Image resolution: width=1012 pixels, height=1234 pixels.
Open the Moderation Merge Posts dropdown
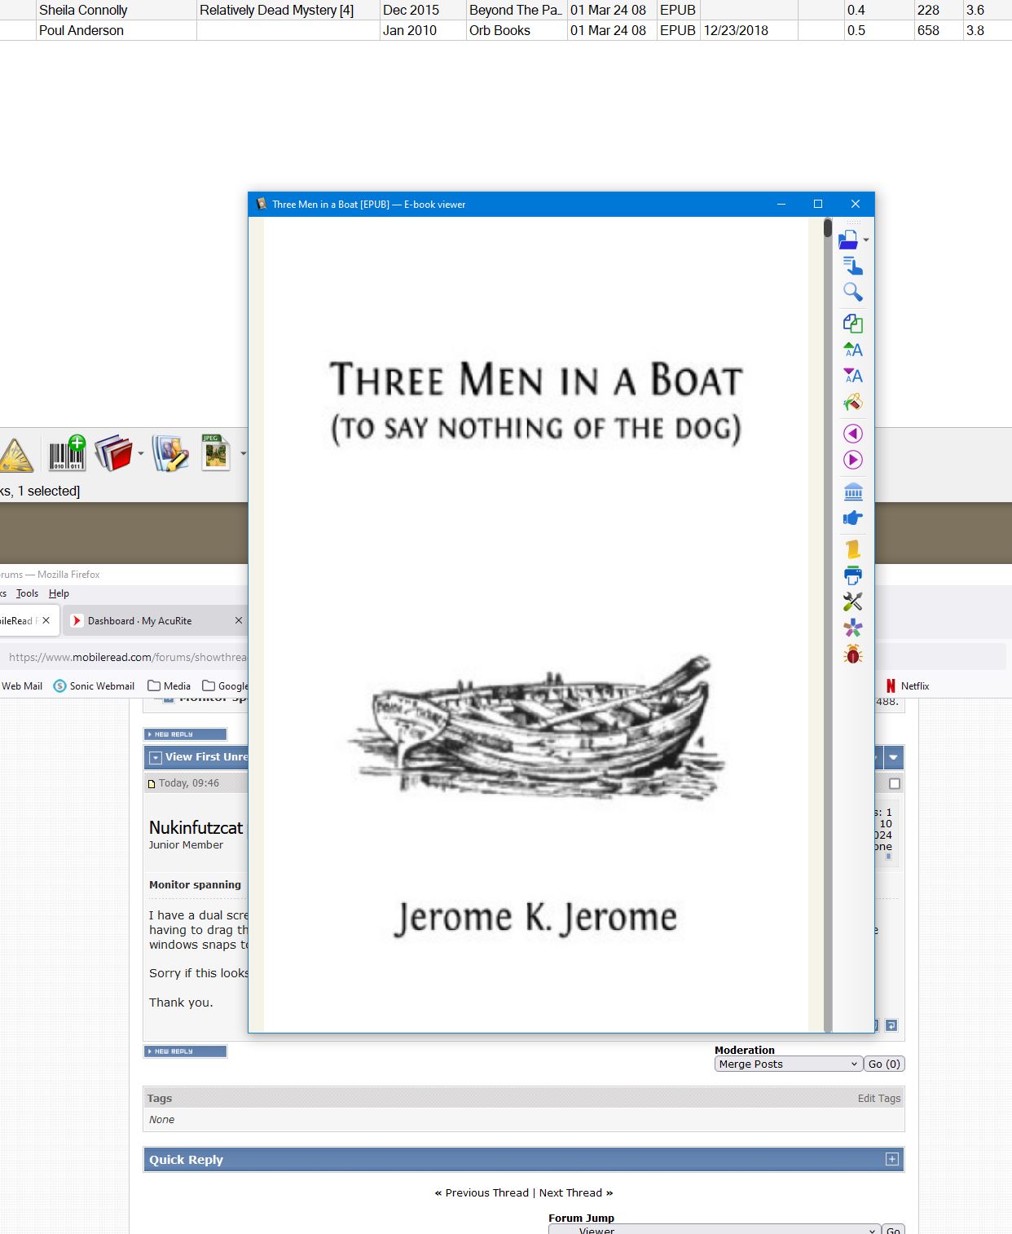coord(788,1064)
